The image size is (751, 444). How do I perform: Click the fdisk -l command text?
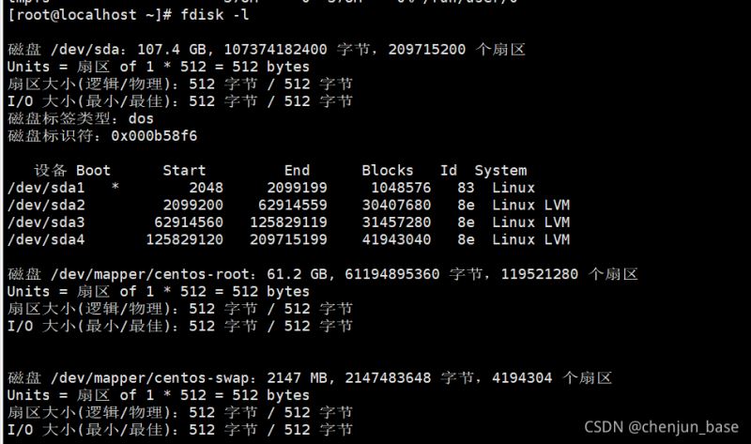215,14
